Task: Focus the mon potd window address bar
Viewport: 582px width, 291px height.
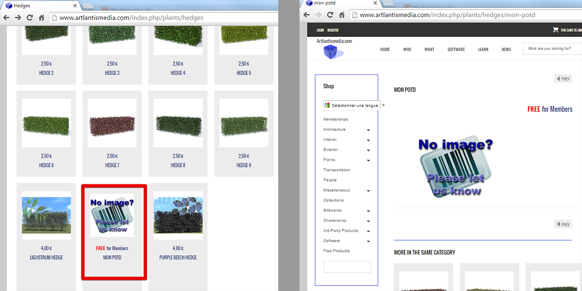Action: click(466, 15)
